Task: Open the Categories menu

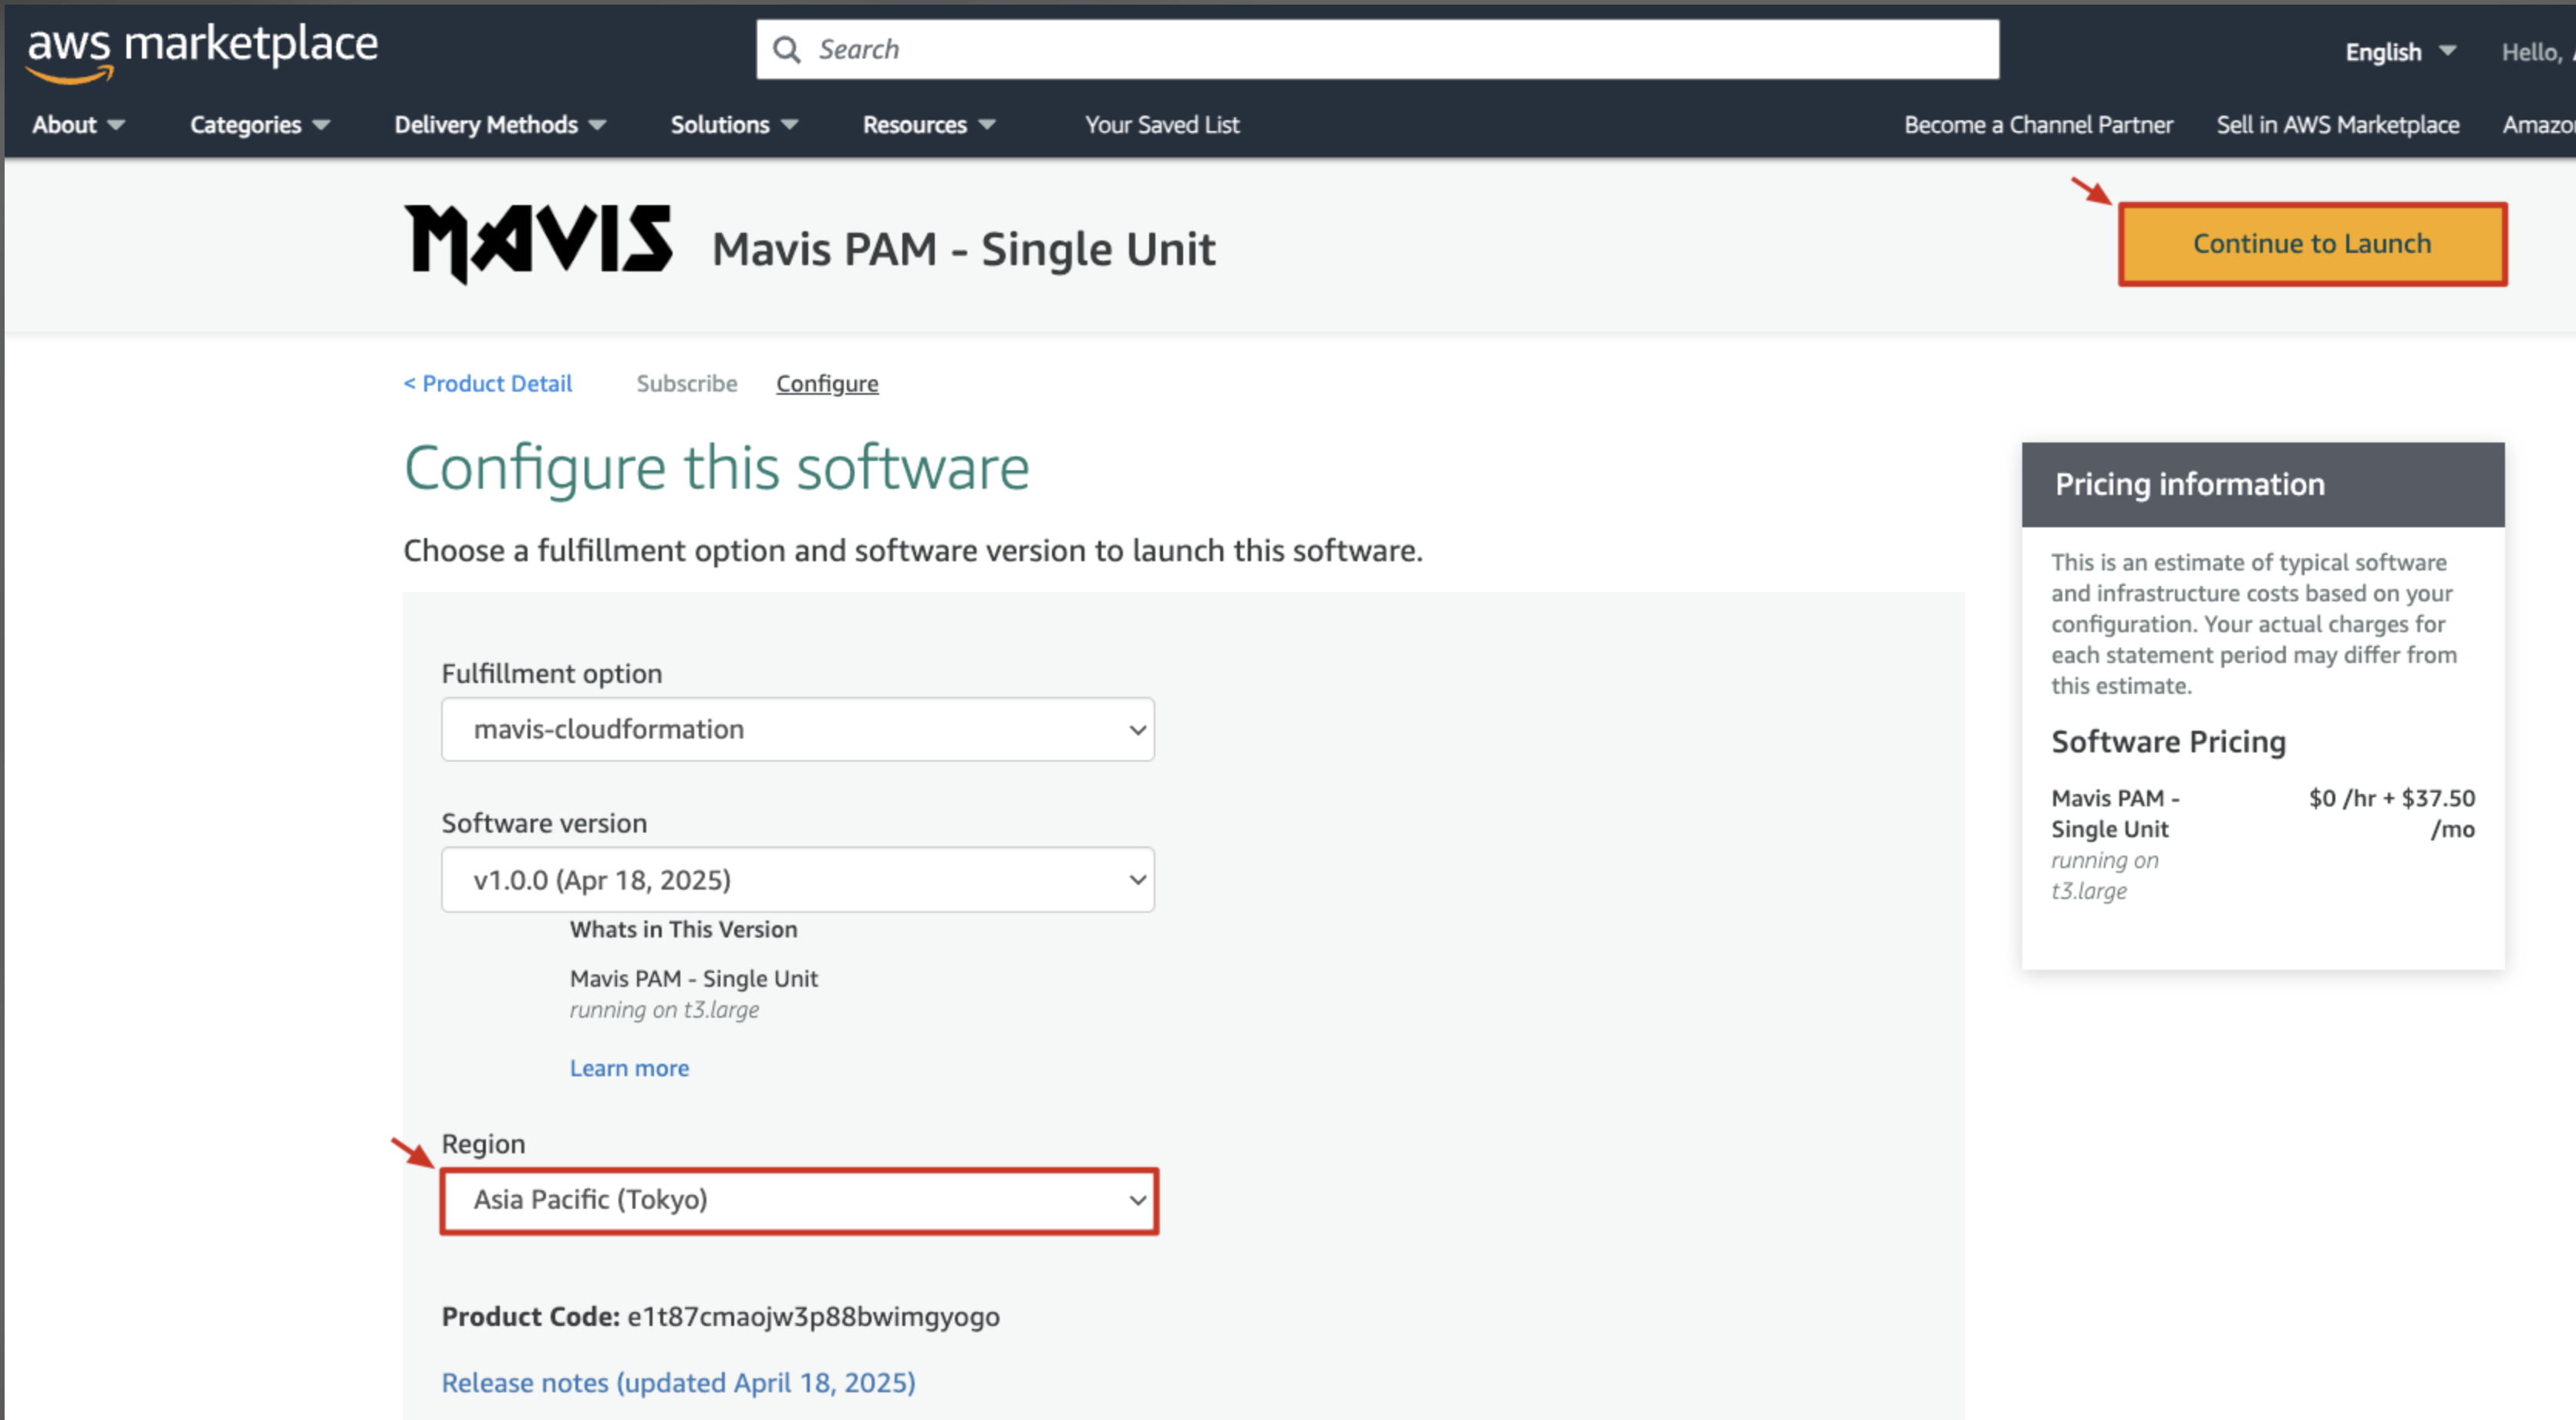Action: pos(259,125)
